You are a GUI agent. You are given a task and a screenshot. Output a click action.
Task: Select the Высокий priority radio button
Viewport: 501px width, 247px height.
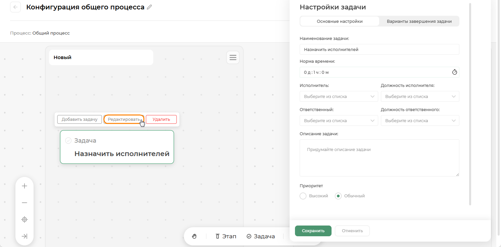(303, 196)
